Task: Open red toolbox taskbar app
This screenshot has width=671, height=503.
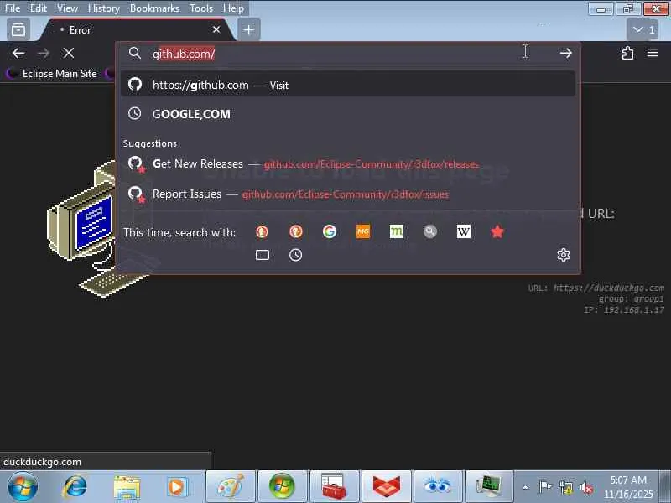Action: coord(334,487)
